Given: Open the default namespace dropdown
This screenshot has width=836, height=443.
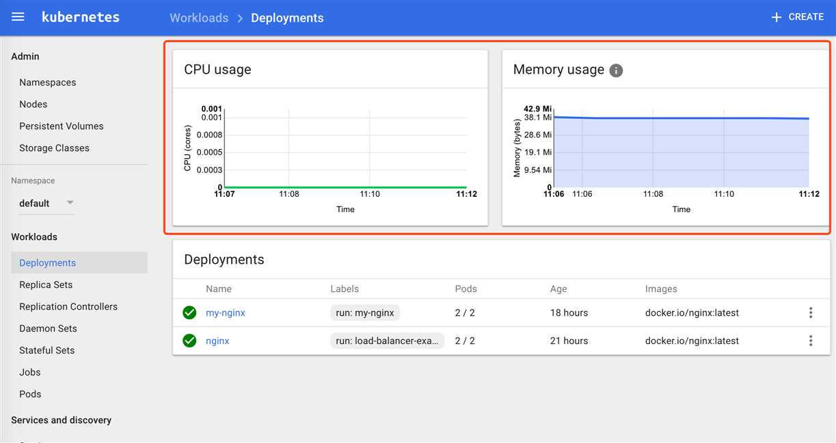Looking at the screenshot, I should click(46, 203).
